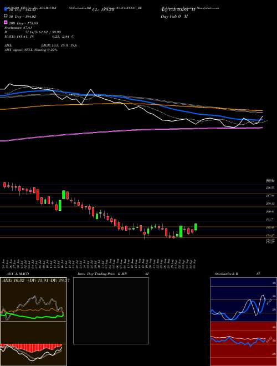277x366 pixels.
Task: Click the 'Avg Vol: 0.055 M' label
Action: coord(178,10)
